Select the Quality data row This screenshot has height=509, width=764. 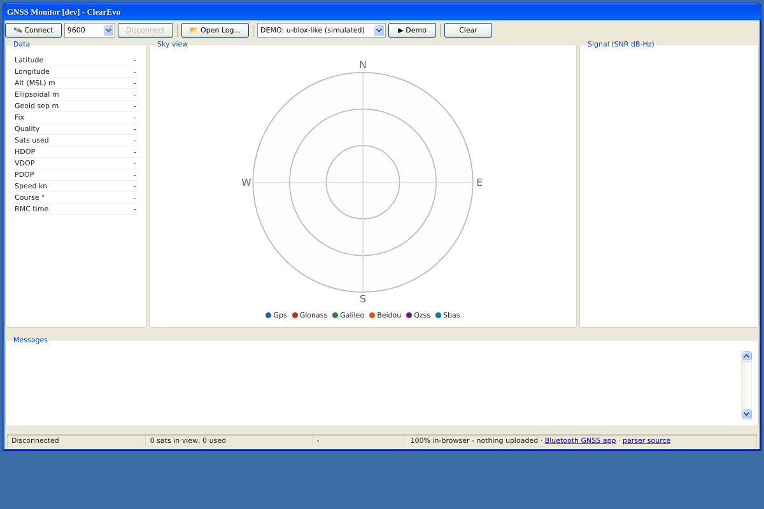point(76,129)
